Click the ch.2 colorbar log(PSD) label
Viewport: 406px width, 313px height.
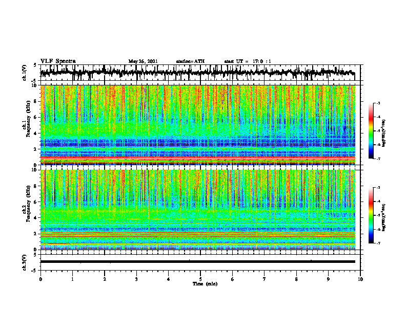click(384, 217)
